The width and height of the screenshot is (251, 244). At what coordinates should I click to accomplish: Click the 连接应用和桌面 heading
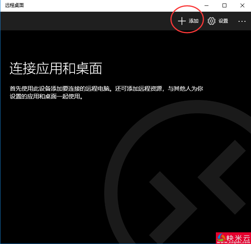point(56,68)
